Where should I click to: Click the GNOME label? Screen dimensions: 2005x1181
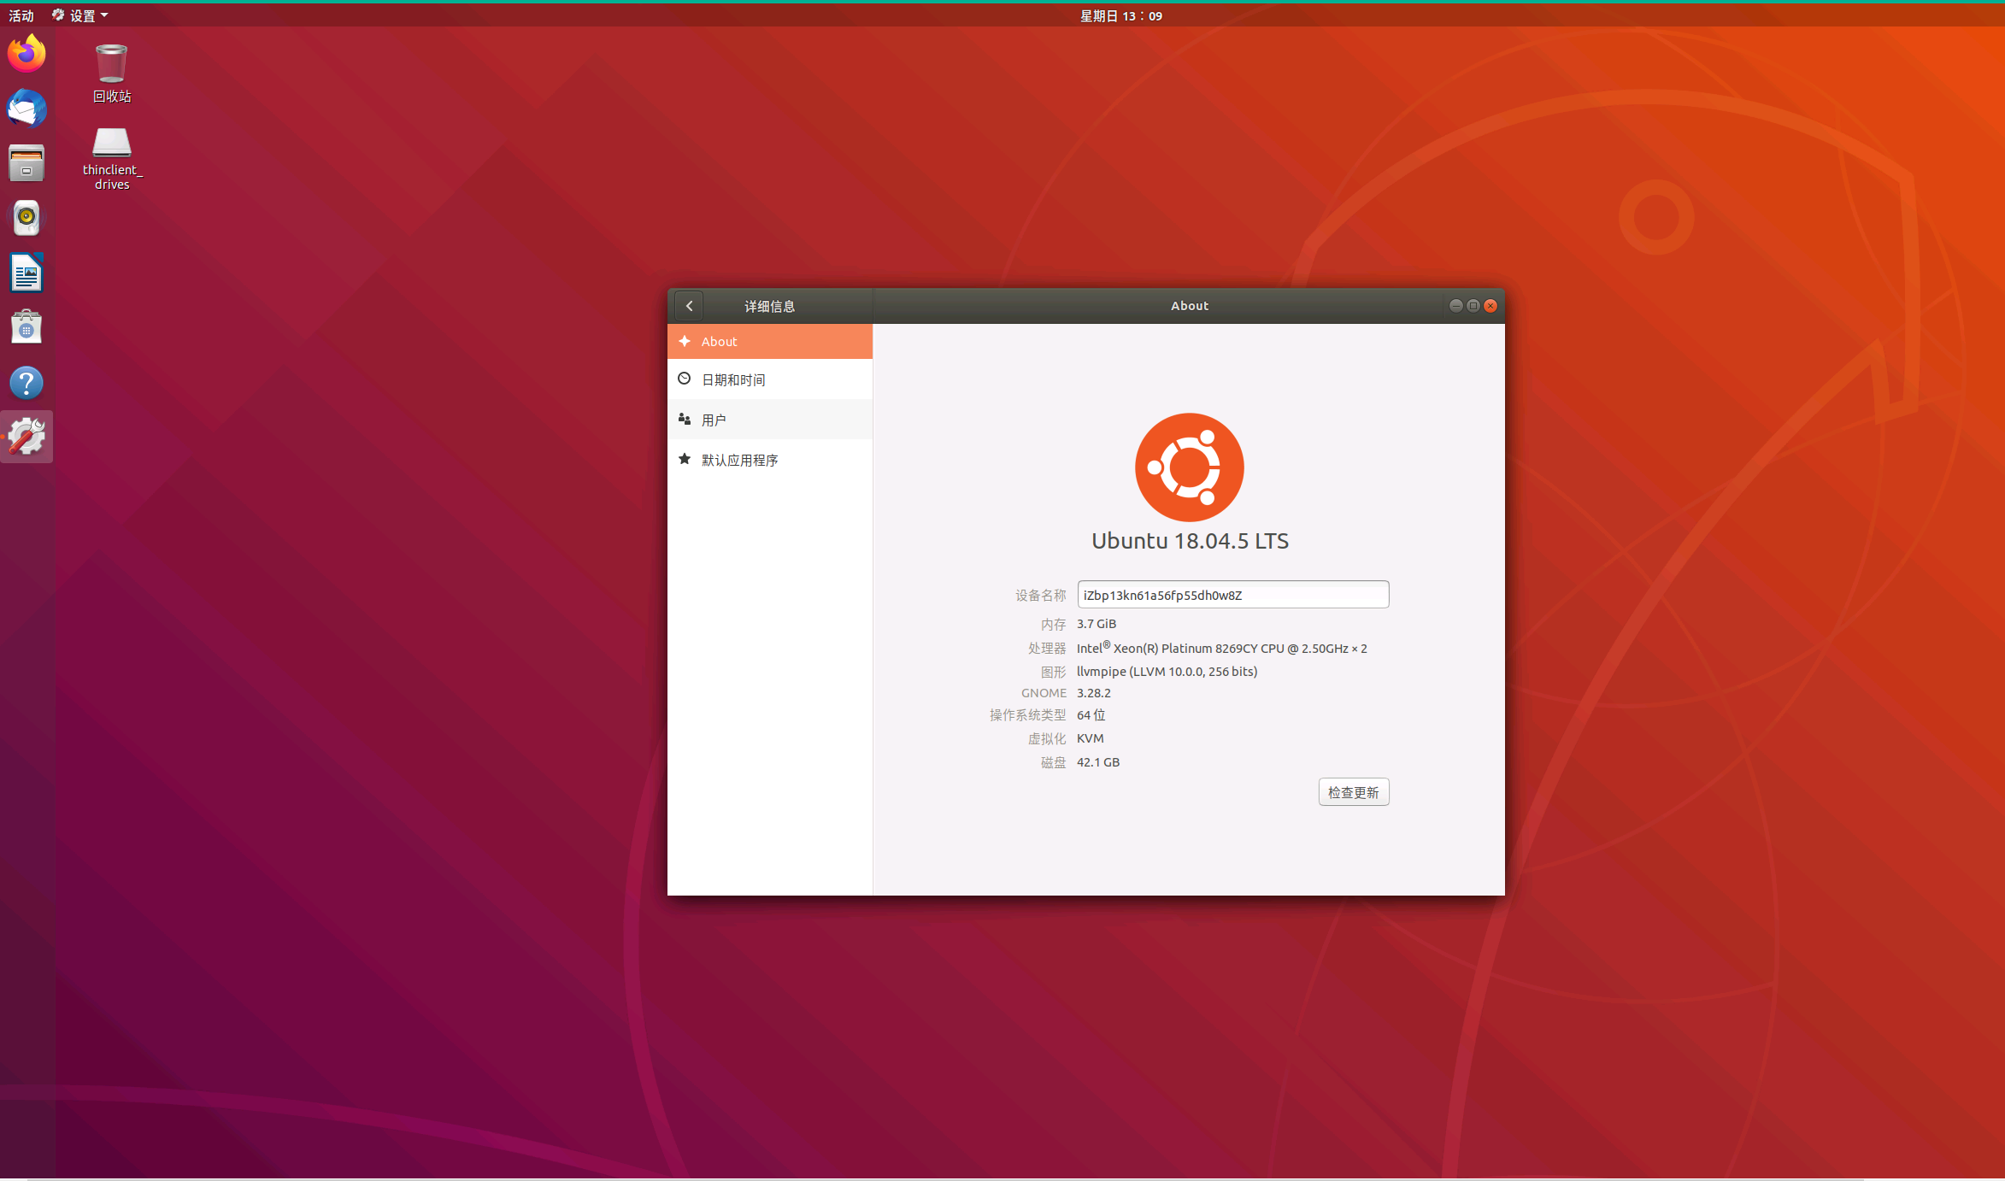tap(1044, 693)
